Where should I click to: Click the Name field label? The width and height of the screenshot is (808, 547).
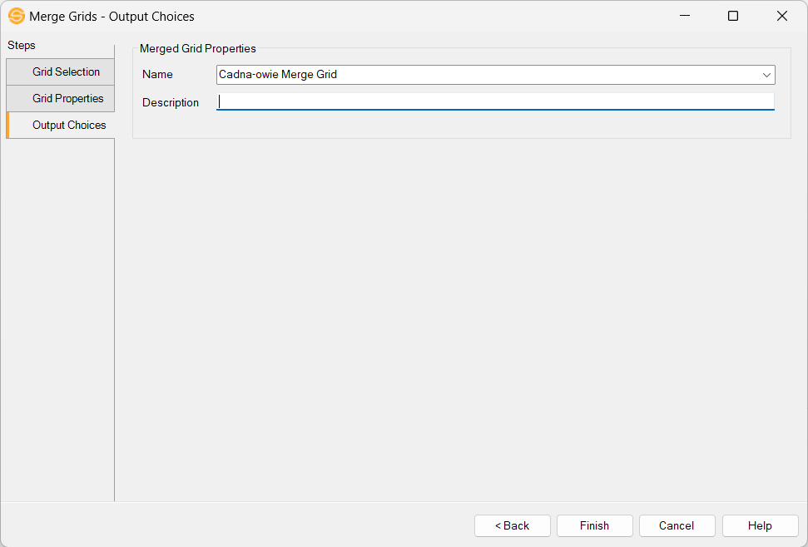pyautogui.click(x=157, y=75)
